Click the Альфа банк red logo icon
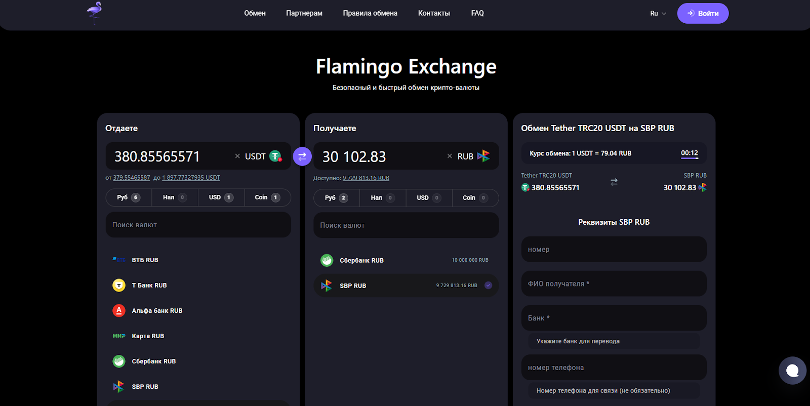The width and height of the screenshot is (810, 406). point(118,311)
